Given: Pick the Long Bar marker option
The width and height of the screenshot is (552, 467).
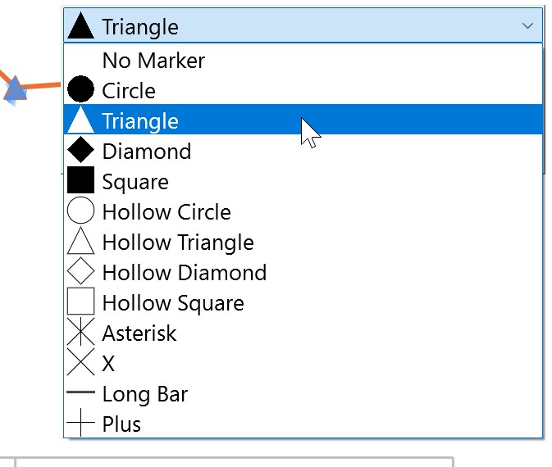Looking at the screenshot, I should click(144, 393).
